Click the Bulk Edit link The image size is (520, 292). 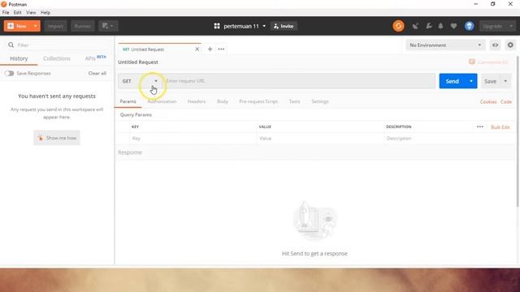pos(500,127)
